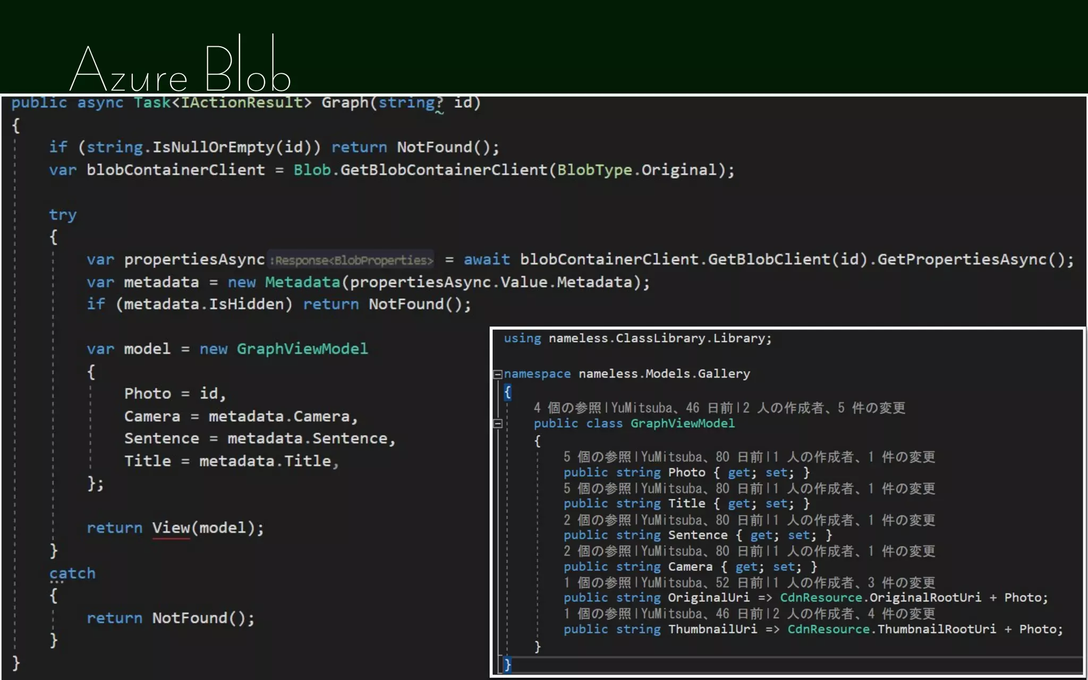Click the '4 件の変更' changes link above ThumbnailUri
This screenshot has height=680, width=1088.
[x=901, y=614]
